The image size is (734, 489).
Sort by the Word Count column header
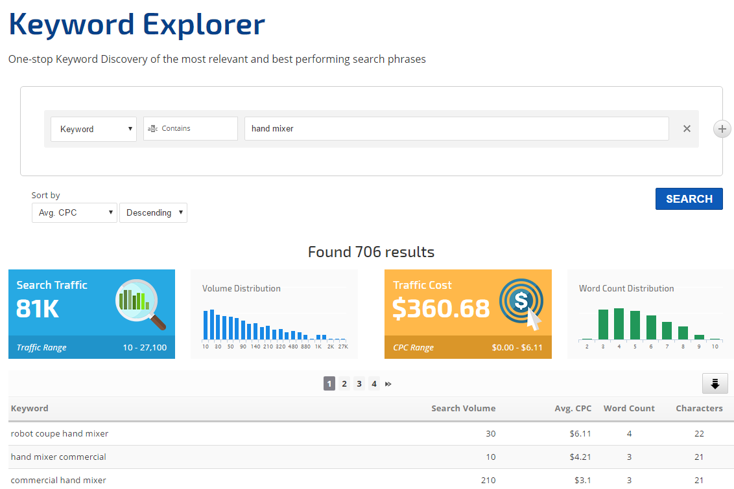628,408
